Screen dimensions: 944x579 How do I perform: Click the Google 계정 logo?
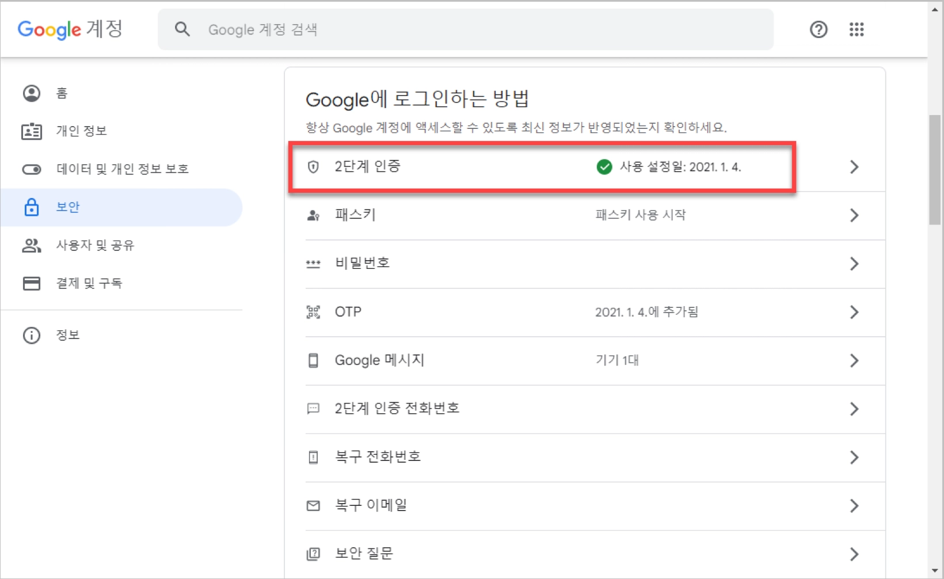[x=70, y=29]
